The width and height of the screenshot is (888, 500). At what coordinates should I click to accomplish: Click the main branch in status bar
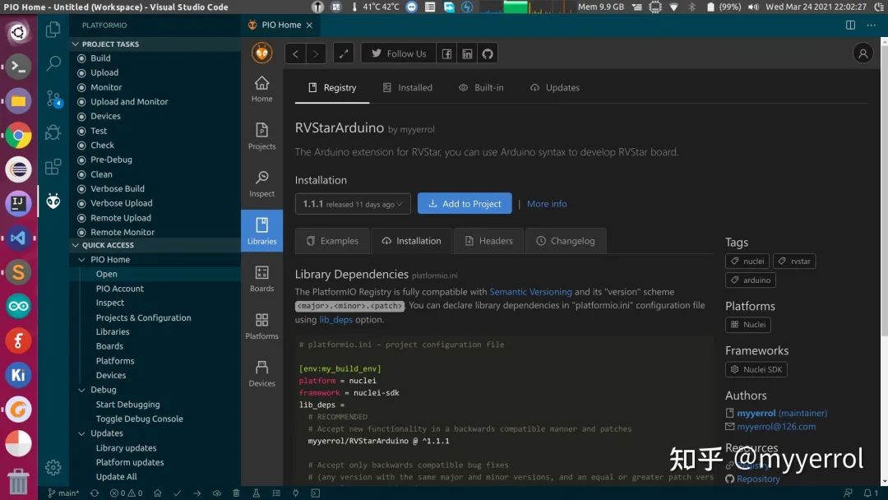pos(62,493)
